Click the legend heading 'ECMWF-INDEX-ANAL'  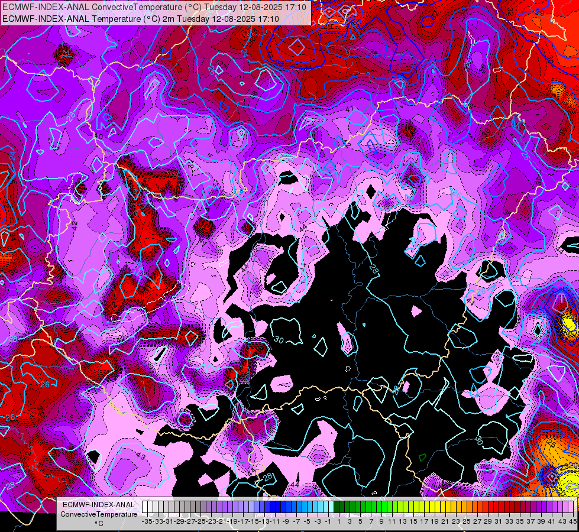pos(99,505)
